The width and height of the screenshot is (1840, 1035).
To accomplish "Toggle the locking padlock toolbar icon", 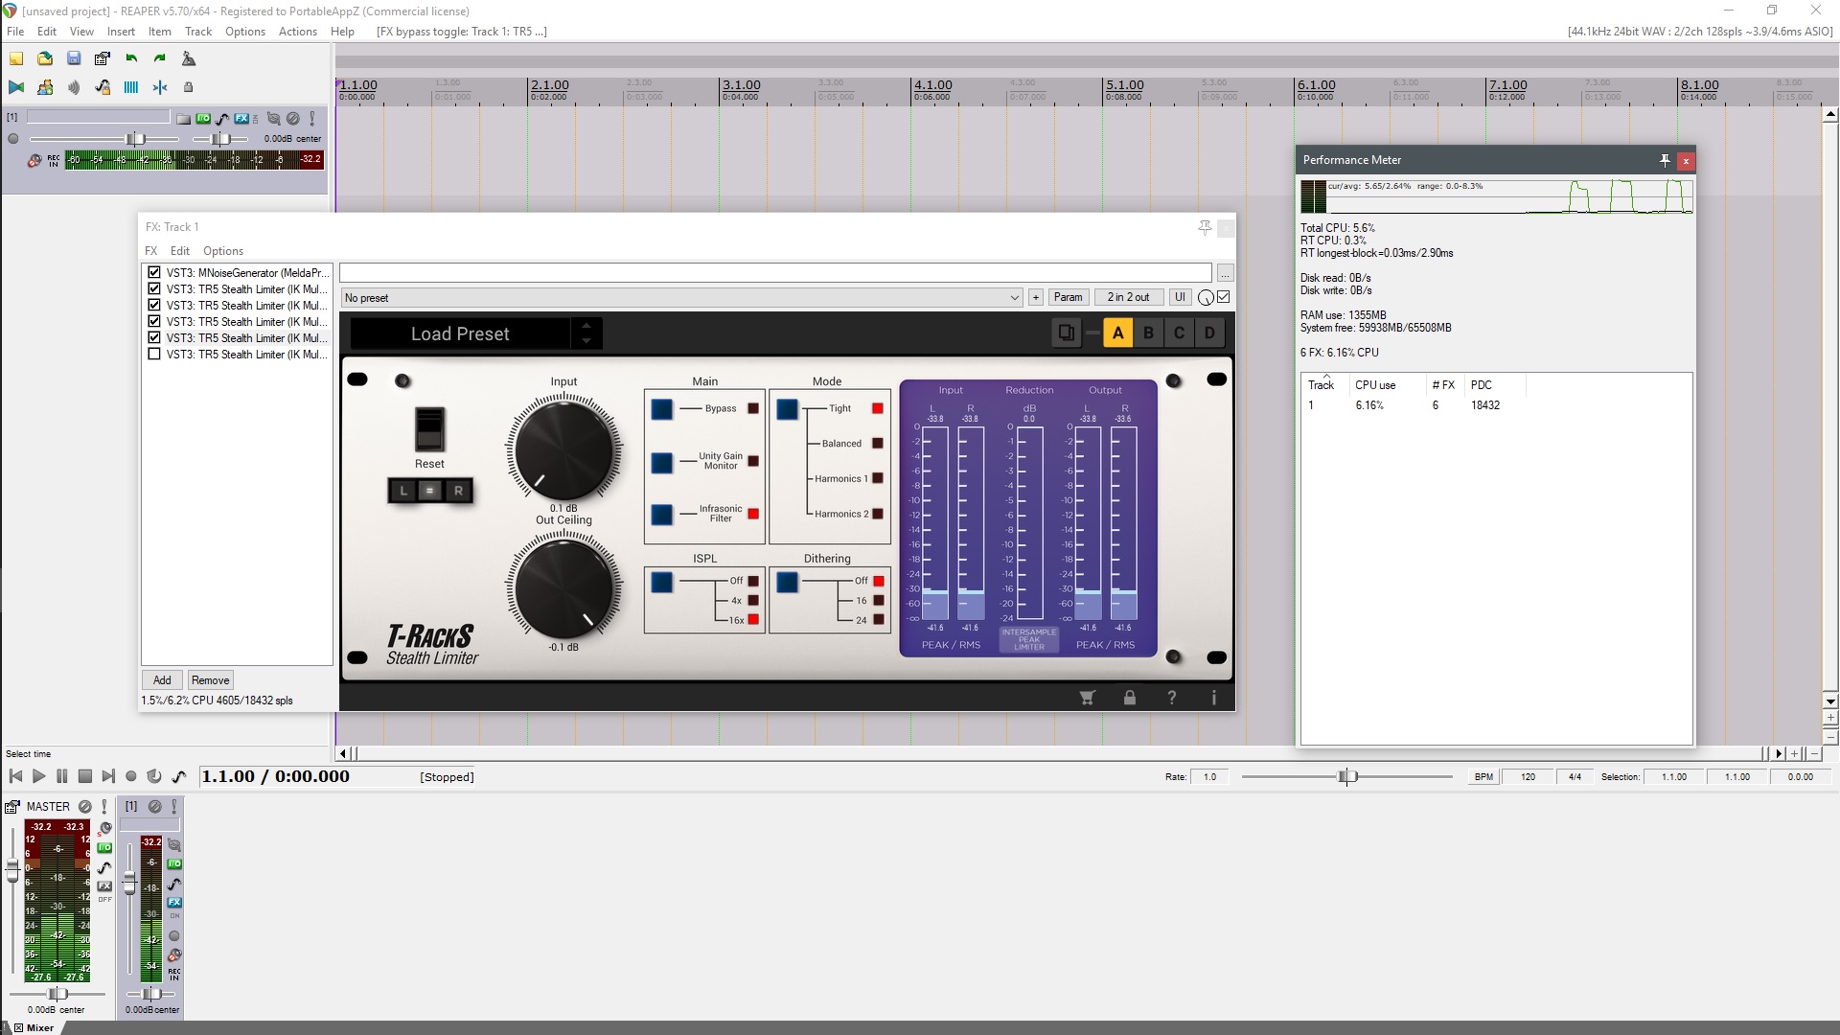I will [x=189, y=87].
